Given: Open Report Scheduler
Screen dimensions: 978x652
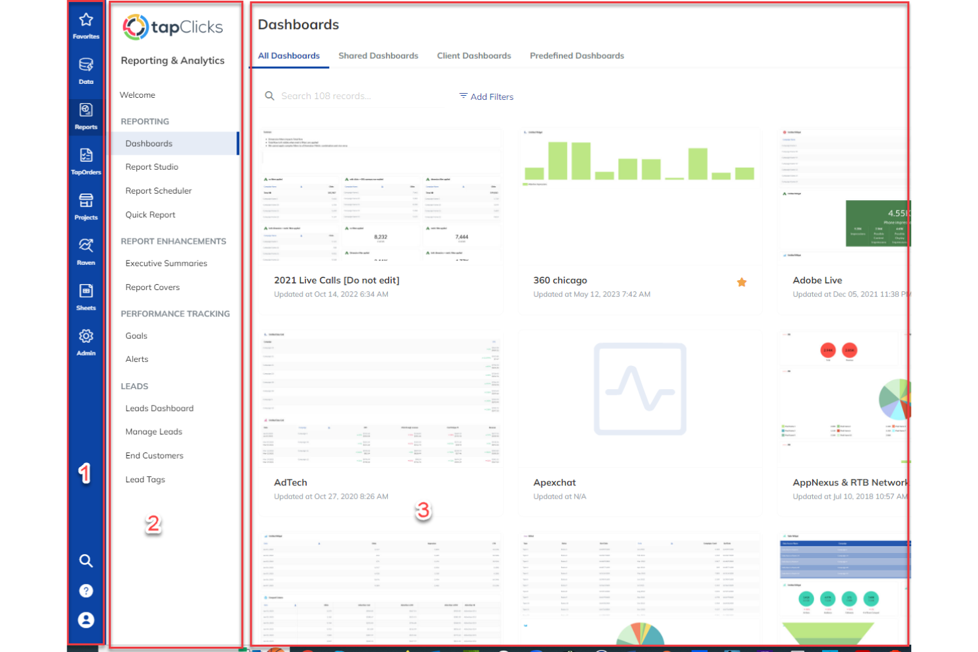Looking at the screenshot, I should [x=159, y=191].
